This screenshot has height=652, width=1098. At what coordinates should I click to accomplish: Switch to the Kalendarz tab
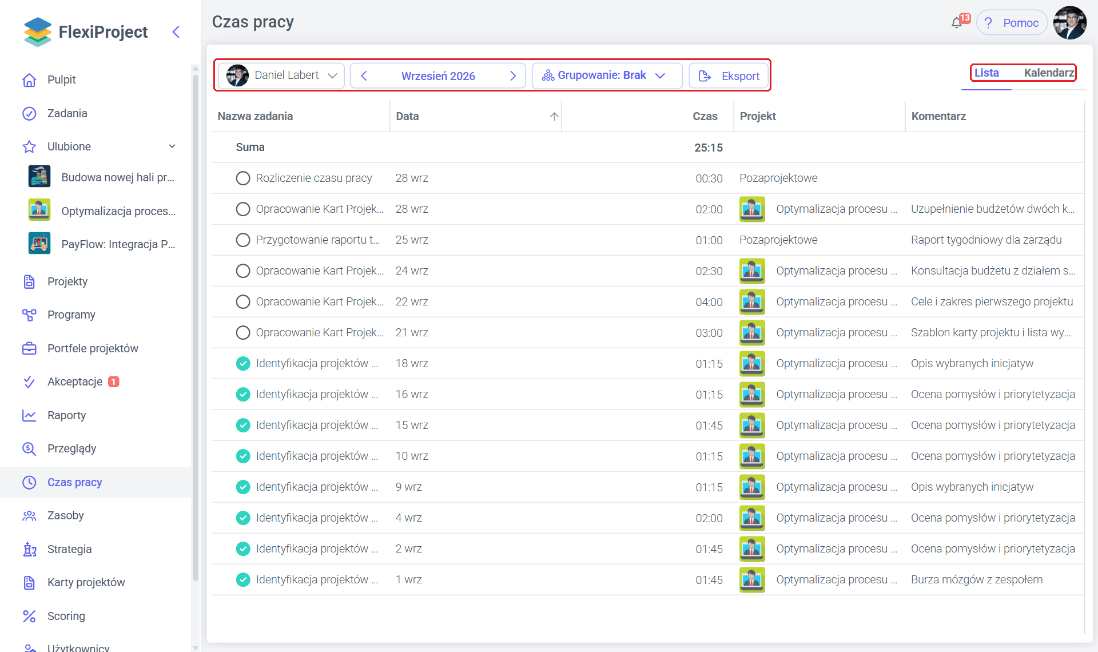pos(1048,73)
